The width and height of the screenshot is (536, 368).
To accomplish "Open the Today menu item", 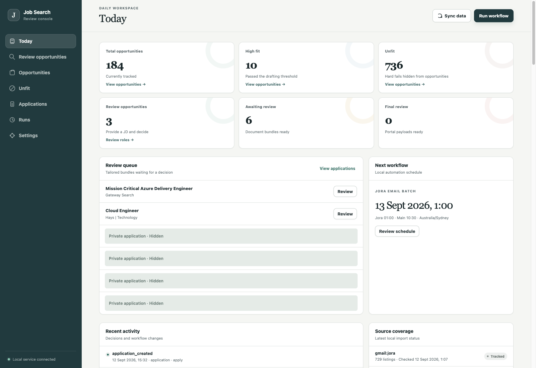I will pyautogui.click(x=41, y=41).
